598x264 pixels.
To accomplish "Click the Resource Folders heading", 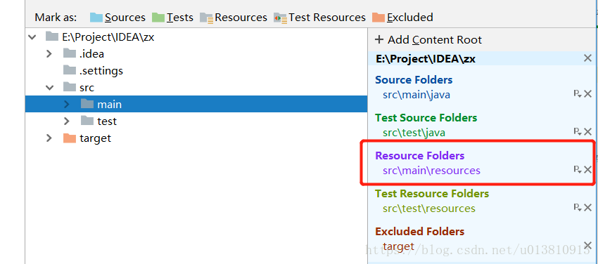I will pos(420,156).
